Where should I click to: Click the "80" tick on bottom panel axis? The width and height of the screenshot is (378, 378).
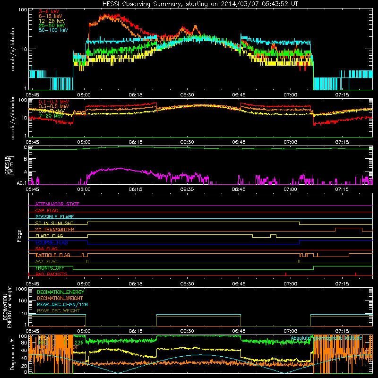pyautogui.click(x=24, y=343)
